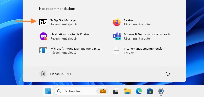Open Microsoft Intune Management Extension icon
This screenshot has width=204, height=97.
tap(43, 50)
